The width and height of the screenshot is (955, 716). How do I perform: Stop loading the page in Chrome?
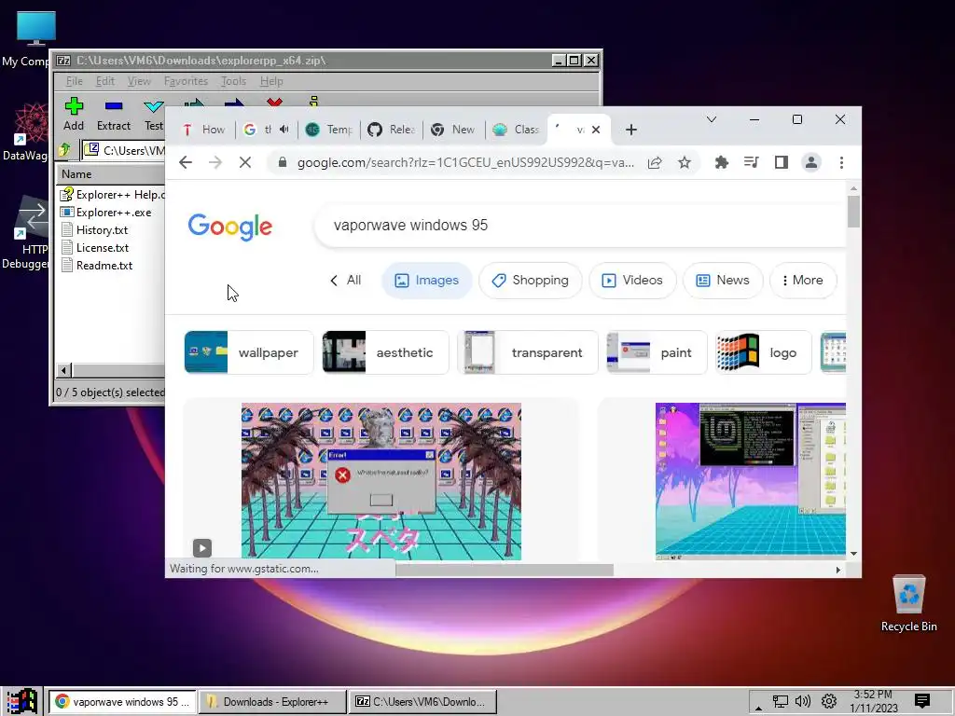245,162
